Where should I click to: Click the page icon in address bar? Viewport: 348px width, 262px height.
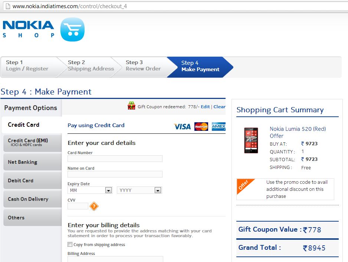click(8, 6)
